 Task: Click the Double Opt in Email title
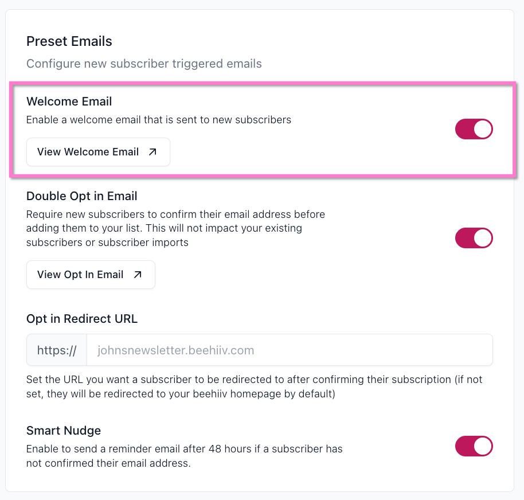pyautogui.click(x=82, y=196)
